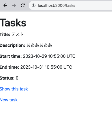Click the status value 0
This screenshot has height=115, width=112.
[x=17, y=78]
